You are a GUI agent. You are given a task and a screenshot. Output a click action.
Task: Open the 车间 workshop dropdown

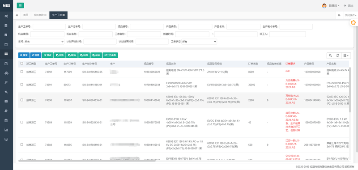point(44,42)
